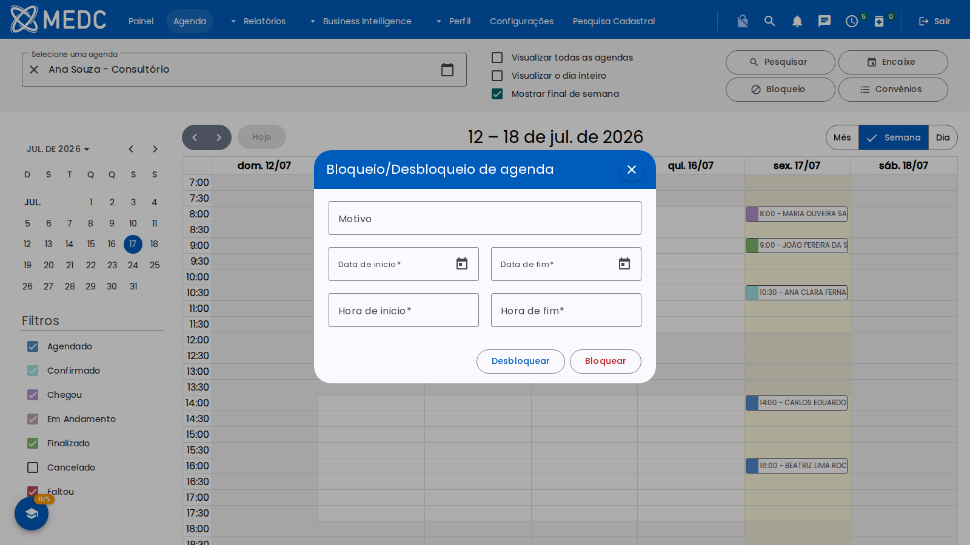Click the Encaixe button
The width and height of the screenshot is (970, 545).
pos(893,62)
